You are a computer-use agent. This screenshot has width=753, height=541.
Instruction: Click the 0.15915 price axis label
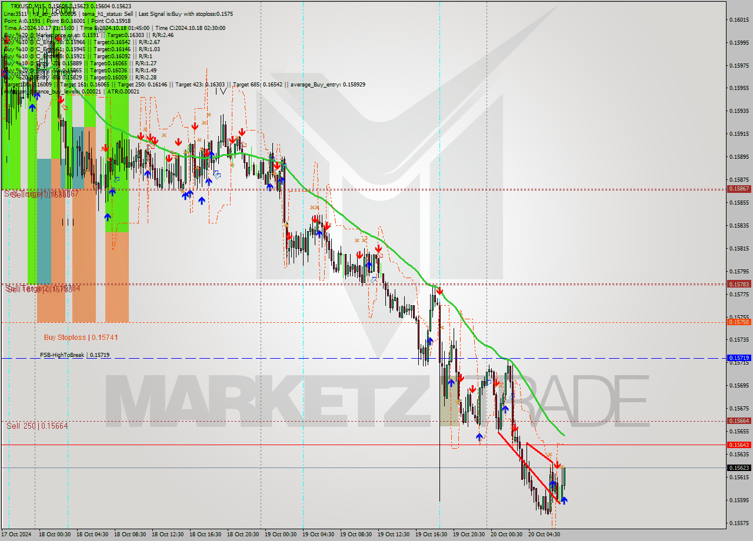(739, 133)
